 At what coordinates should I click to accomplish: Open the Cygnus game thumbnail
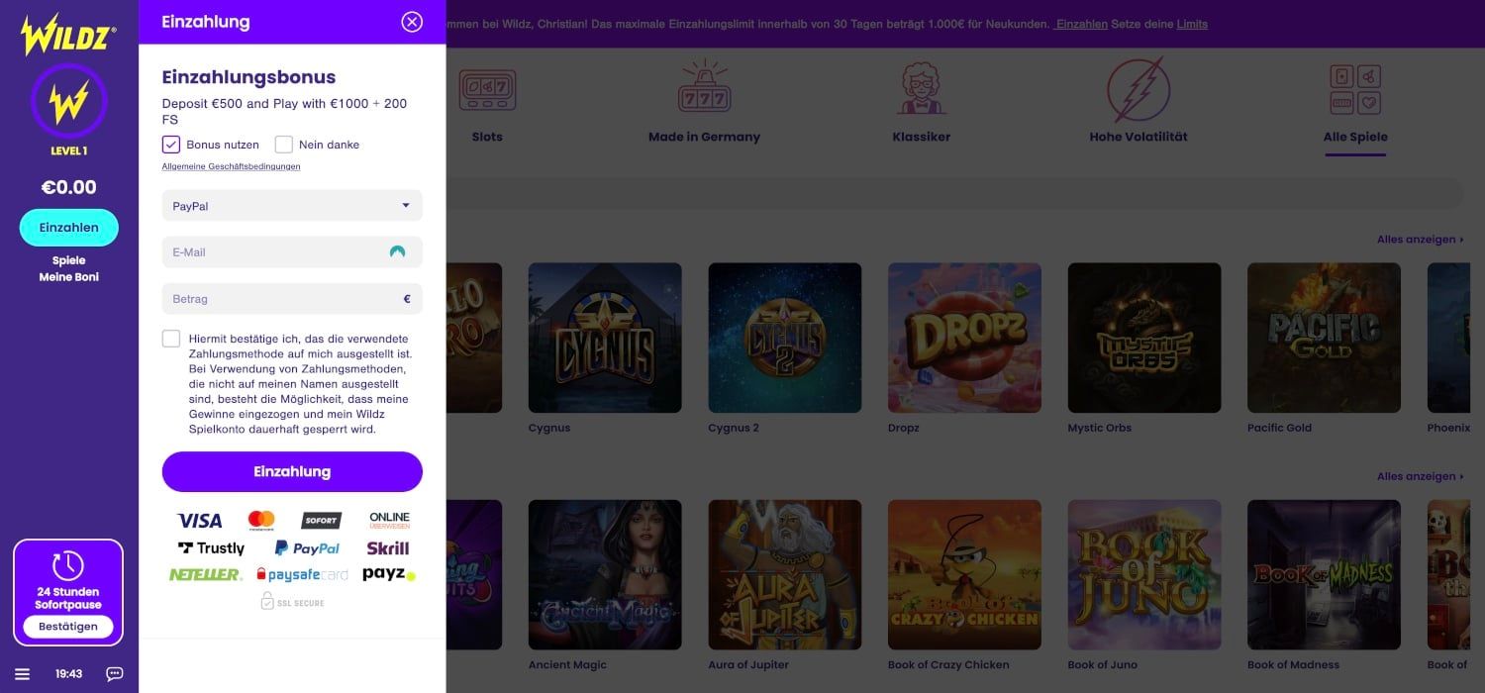[605, 337]
